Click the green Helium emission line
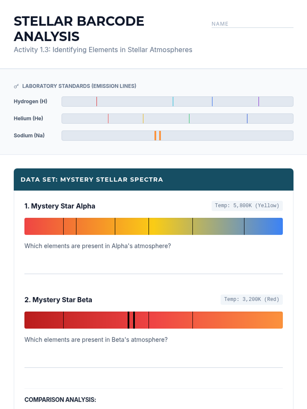The width and height of the screenshot is (307, 409). (189, 119)
